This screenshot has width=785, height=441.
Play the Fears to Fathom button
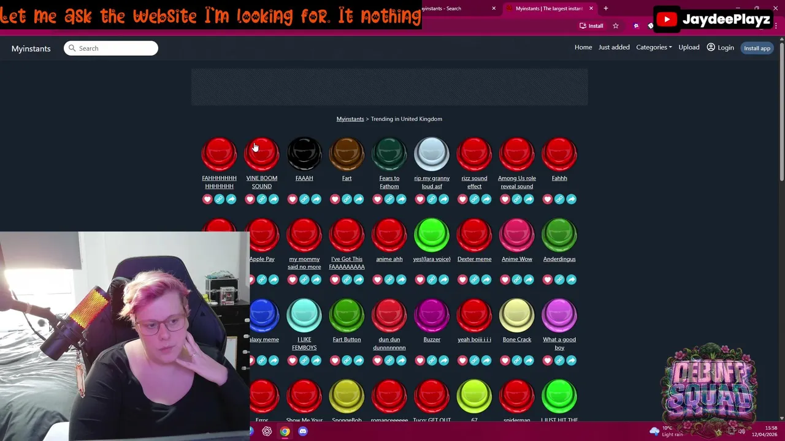[x=389, y=154]
